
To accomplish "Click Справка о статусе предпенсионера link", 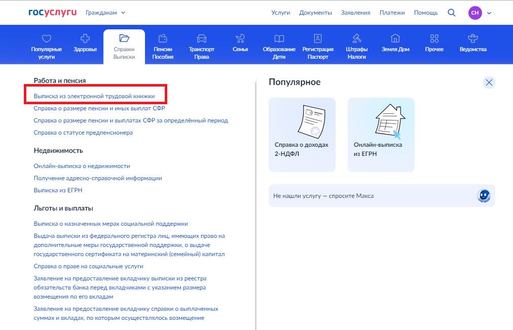I will pyautogui.click(x=83, y=133).
